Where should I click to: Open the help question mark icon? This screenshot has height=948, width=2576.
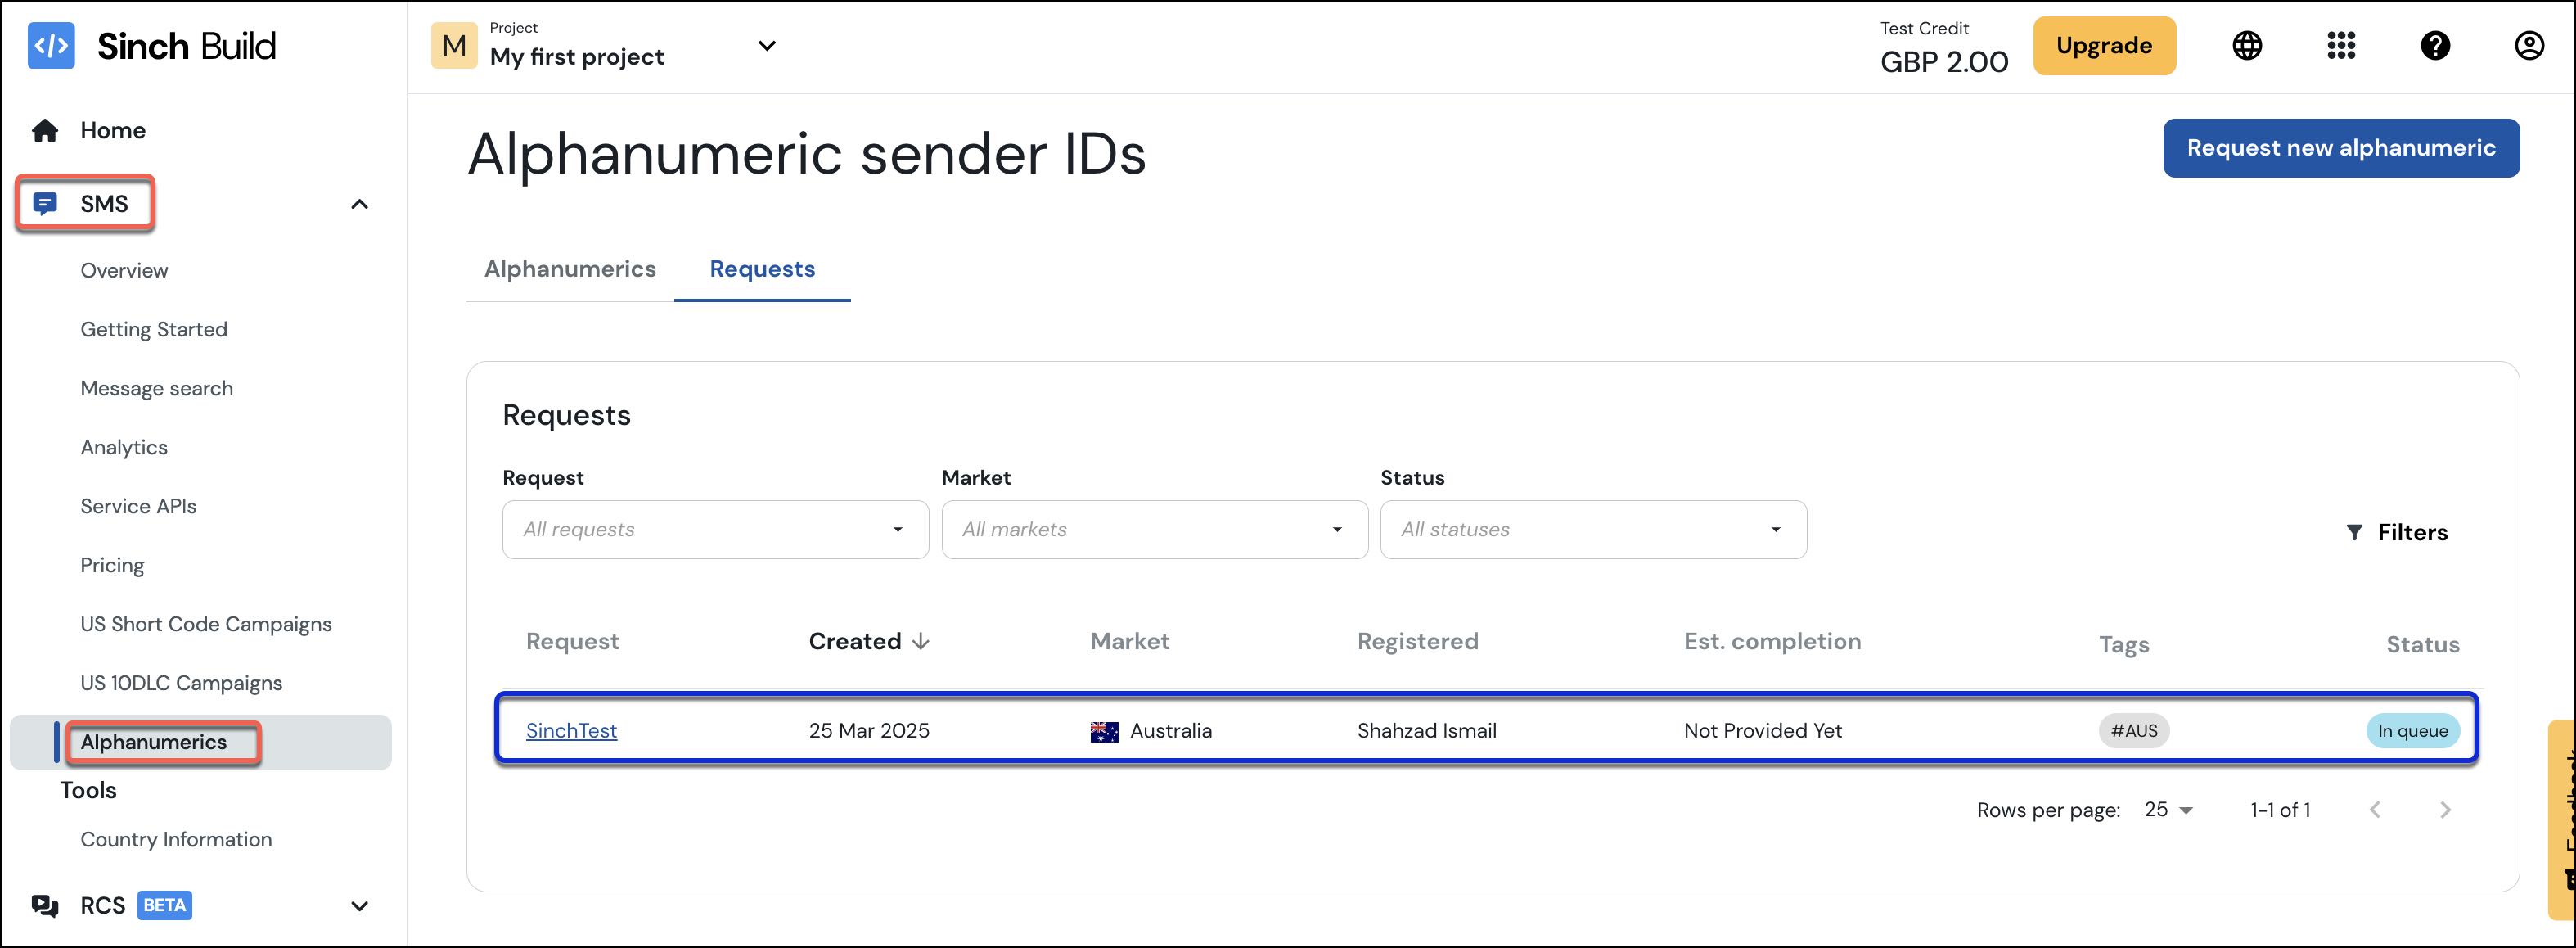(x=2436, y=45)
